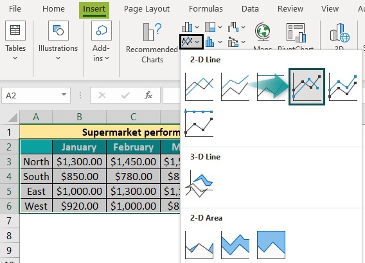Click the West row label cell
The image size is (365, 263).
coord(36,206)
